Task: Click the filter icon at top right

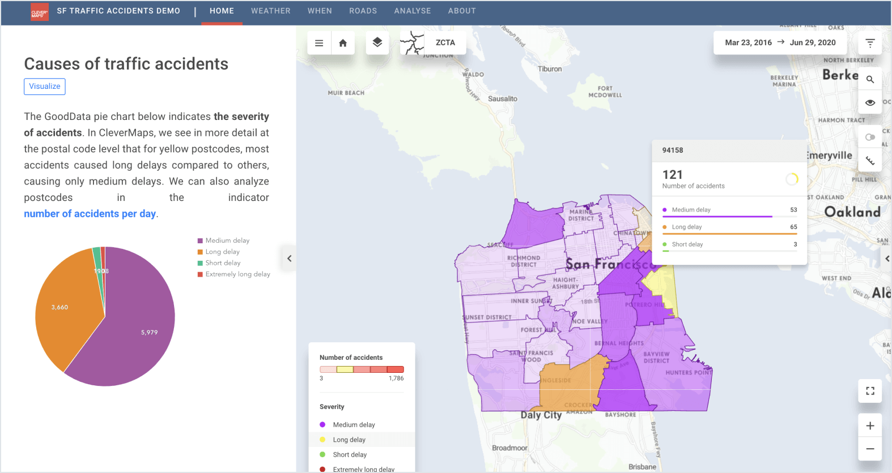Action: [870, 43]
